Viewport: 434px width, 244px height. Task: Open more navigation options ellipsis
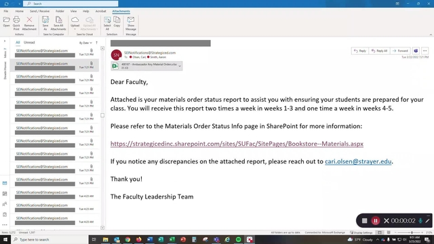tap(5, 224)
